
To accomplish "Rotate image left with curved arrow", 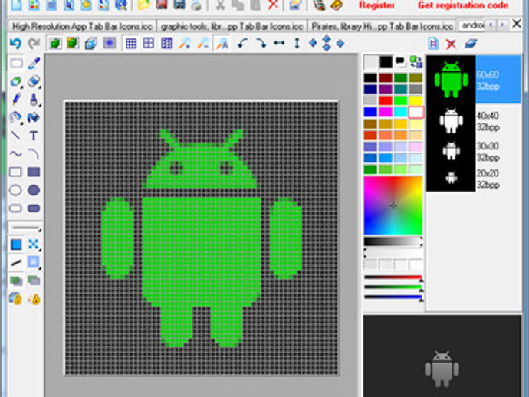I will click(242, 43).
